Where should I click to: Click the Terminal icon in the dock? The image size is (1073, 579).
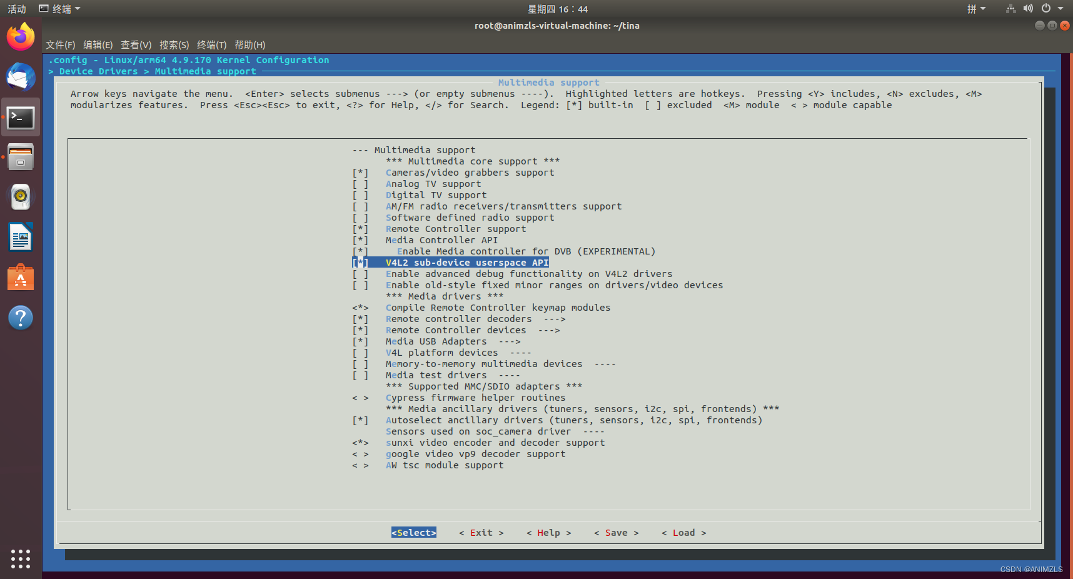pyautogui.click(x=21, y=117)
